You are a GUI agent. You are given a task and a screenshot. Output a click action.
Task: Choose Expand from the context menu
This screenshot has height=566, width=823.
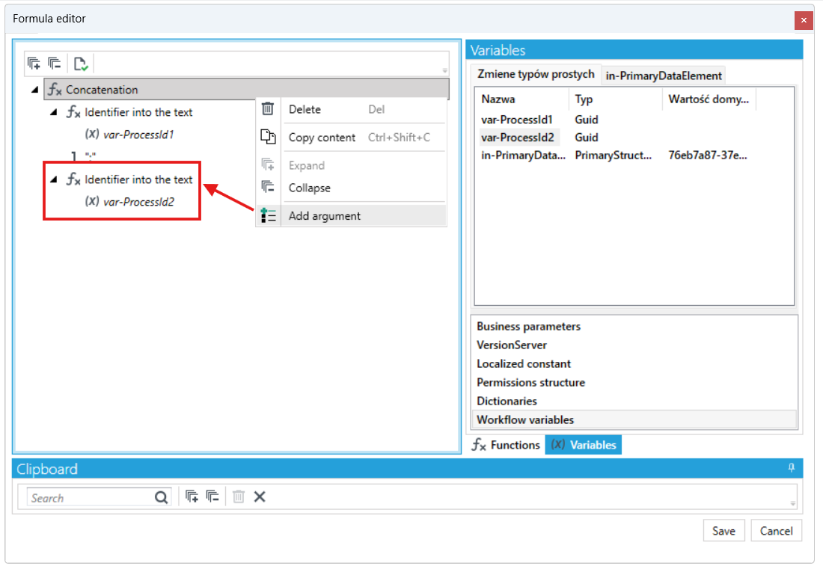pyautogui.click(x=351, y=165)
